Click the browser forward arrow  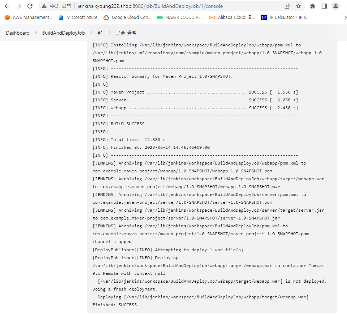coord(19,6)
